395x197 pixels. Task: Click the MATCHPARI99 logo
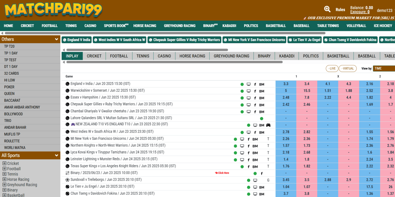(53, 11)
